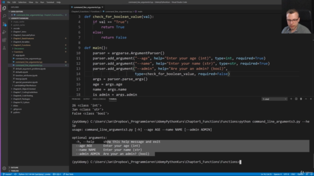Open the Test flask view
The image size is (314, 176).
(x=4, y=48)
